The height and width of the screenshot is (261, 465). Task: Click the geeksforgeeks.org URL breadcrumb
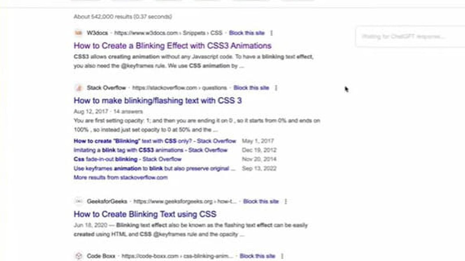(x=185, y=201)
